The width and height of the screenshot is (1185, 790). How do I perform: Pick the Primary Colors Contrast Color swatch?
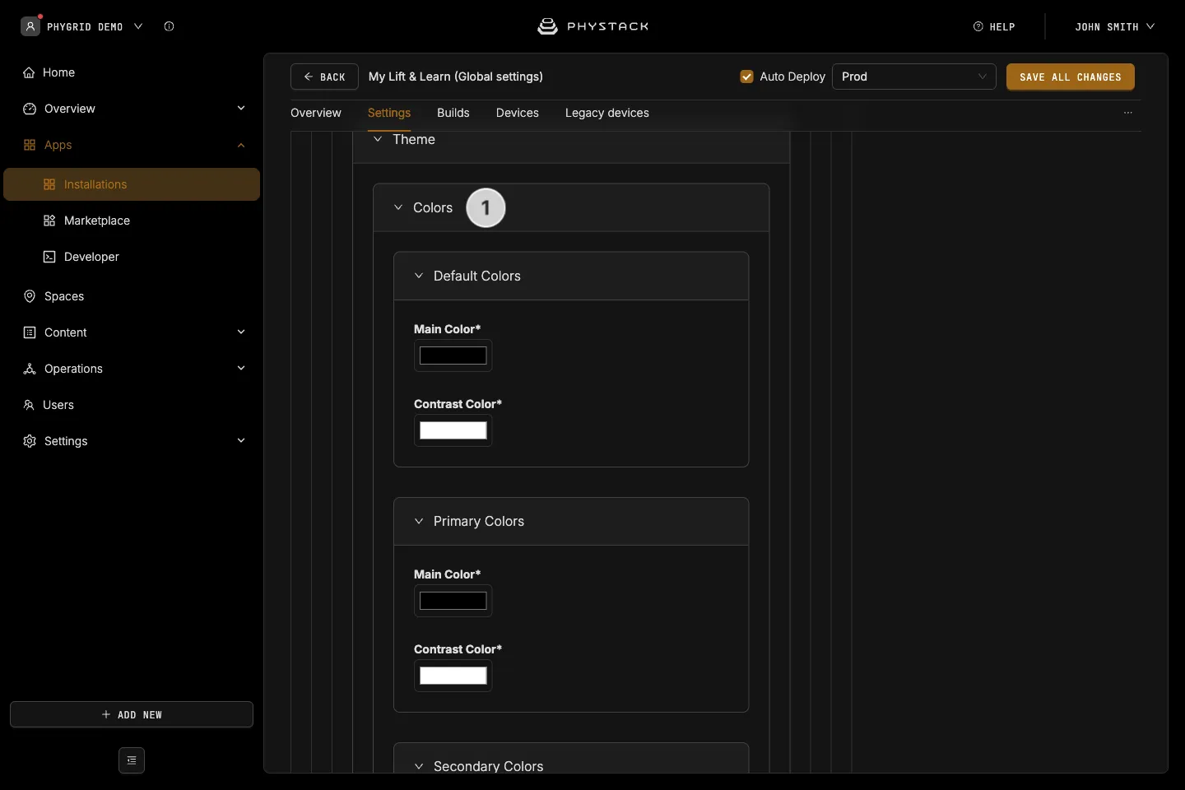coord(453,676)
